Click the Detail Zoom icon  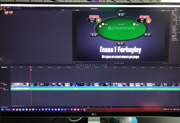tap(104, 65)
